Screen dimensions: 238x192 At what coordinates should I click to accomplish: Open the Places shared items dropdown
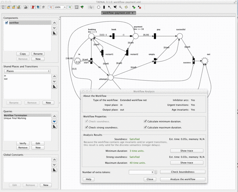tap(27, 71)
